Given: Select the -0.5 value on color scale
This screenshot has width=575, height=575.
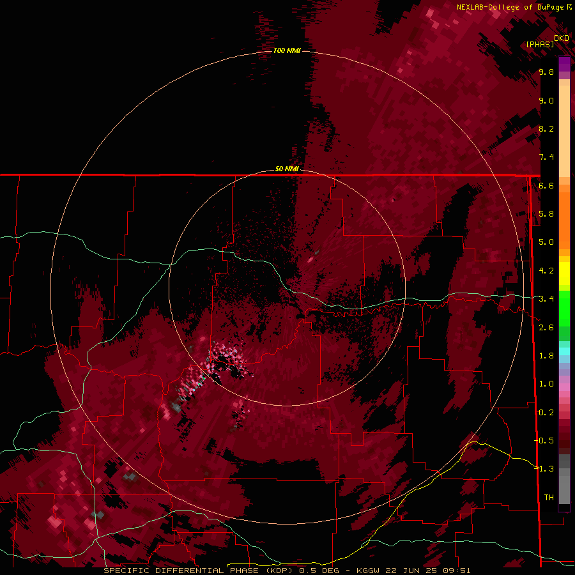Looking at the screenshot, I should (x=546, y=441).
